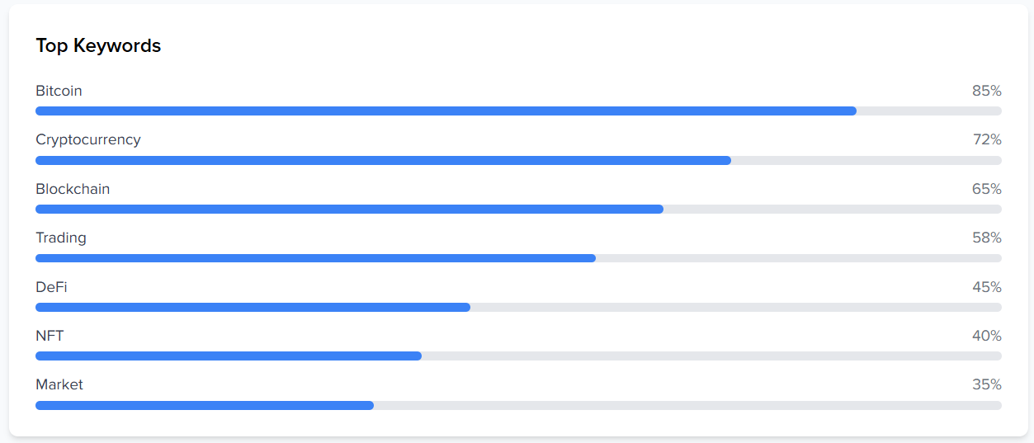Select the Bitcoin keyword label
Image resolution: width=1034 pixels, height=443 pixels.
(x=59, y=91)
